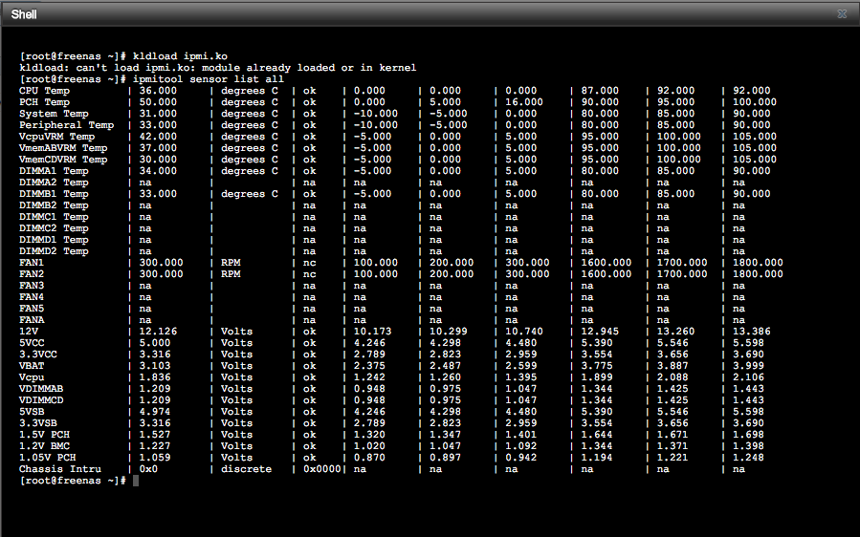Click the 'ipmitool sensor list all' command
Viewport: 860px width, 537px height.
209,79
